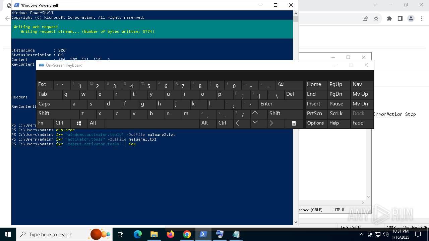This screenshot has height=241, width=429.
Task: Click the right arrow key
Action: click(276, 123)
